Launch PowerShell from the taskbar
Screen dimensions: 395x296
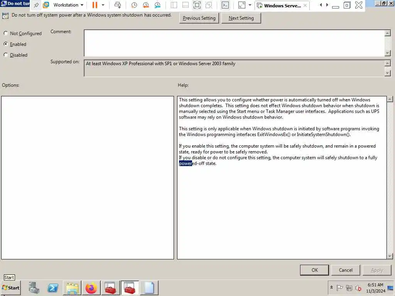point(53,288)
